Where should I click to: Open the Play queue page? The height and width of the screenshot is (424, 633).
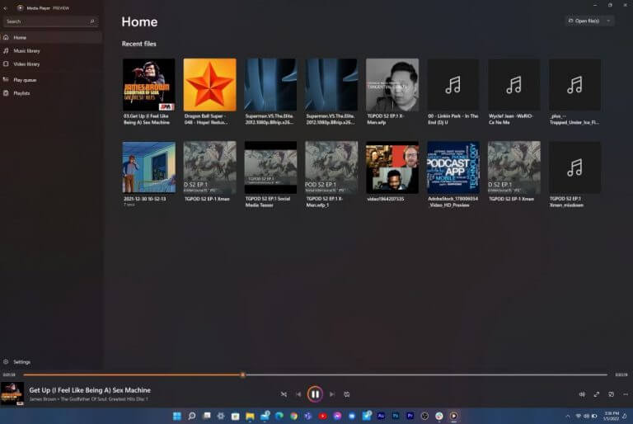tap(51, 80)
